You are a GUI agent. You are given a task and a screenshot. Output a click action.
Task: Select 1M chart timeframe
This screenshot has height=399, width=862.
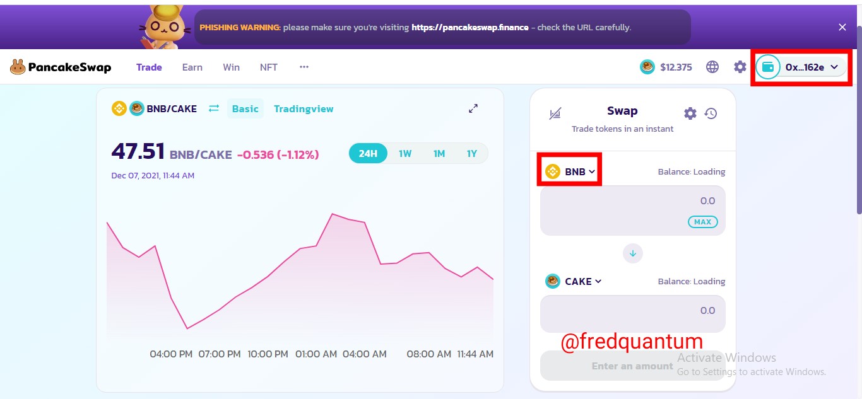[x=439, y=153]
